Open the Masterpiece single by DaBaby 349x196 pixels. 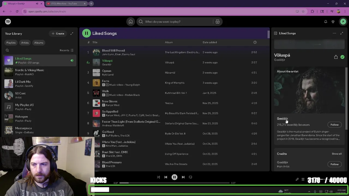click(x=40, y=130)
